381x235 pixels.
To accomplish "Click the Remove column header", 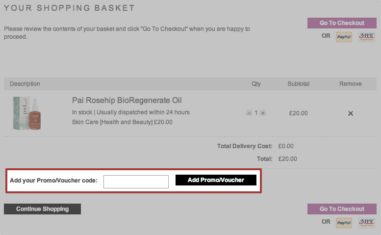I will 350,84.
